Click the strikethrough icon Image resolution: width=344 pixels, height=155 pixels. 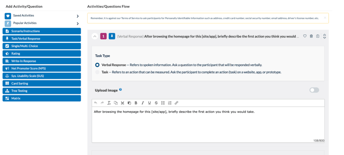156,103
